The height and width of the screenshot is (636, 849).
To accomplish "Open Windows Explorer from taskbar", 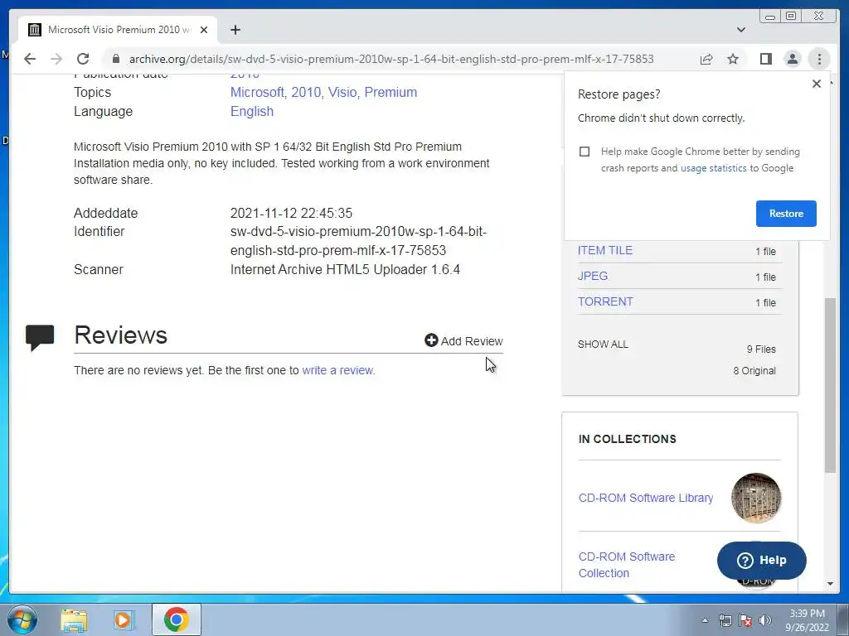I will point(74,620).
